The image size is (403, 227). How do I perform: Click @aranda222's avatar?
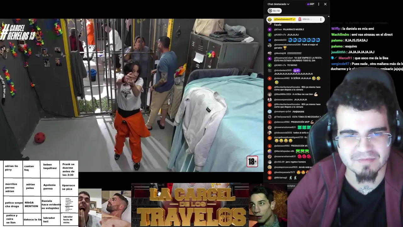pyautogui.click(x=270, y=40)
